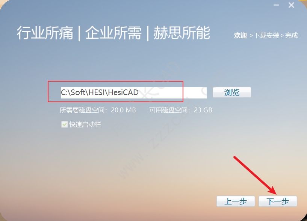Screen dimensions: 307x221
Task: Place cursor after HesiCAD in path
Action: tap(139, 92)
